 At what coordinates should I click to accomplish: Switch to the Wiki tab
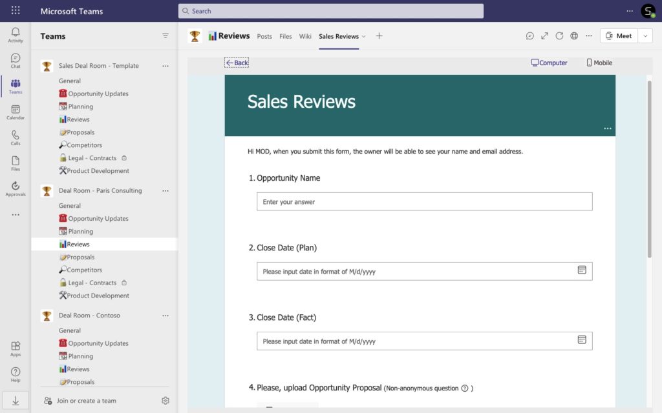[x=305, y=36]
